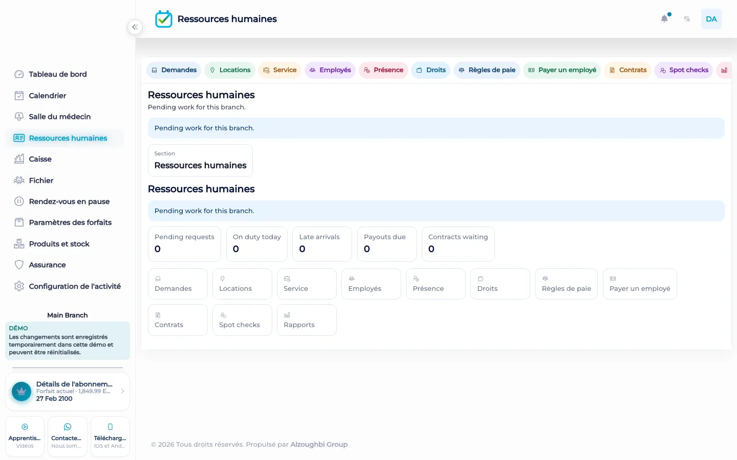The width and height of the screenshot is (737, 460).
Task: Click the Contracts waiting stat card
Action: [x=458, y=244]
